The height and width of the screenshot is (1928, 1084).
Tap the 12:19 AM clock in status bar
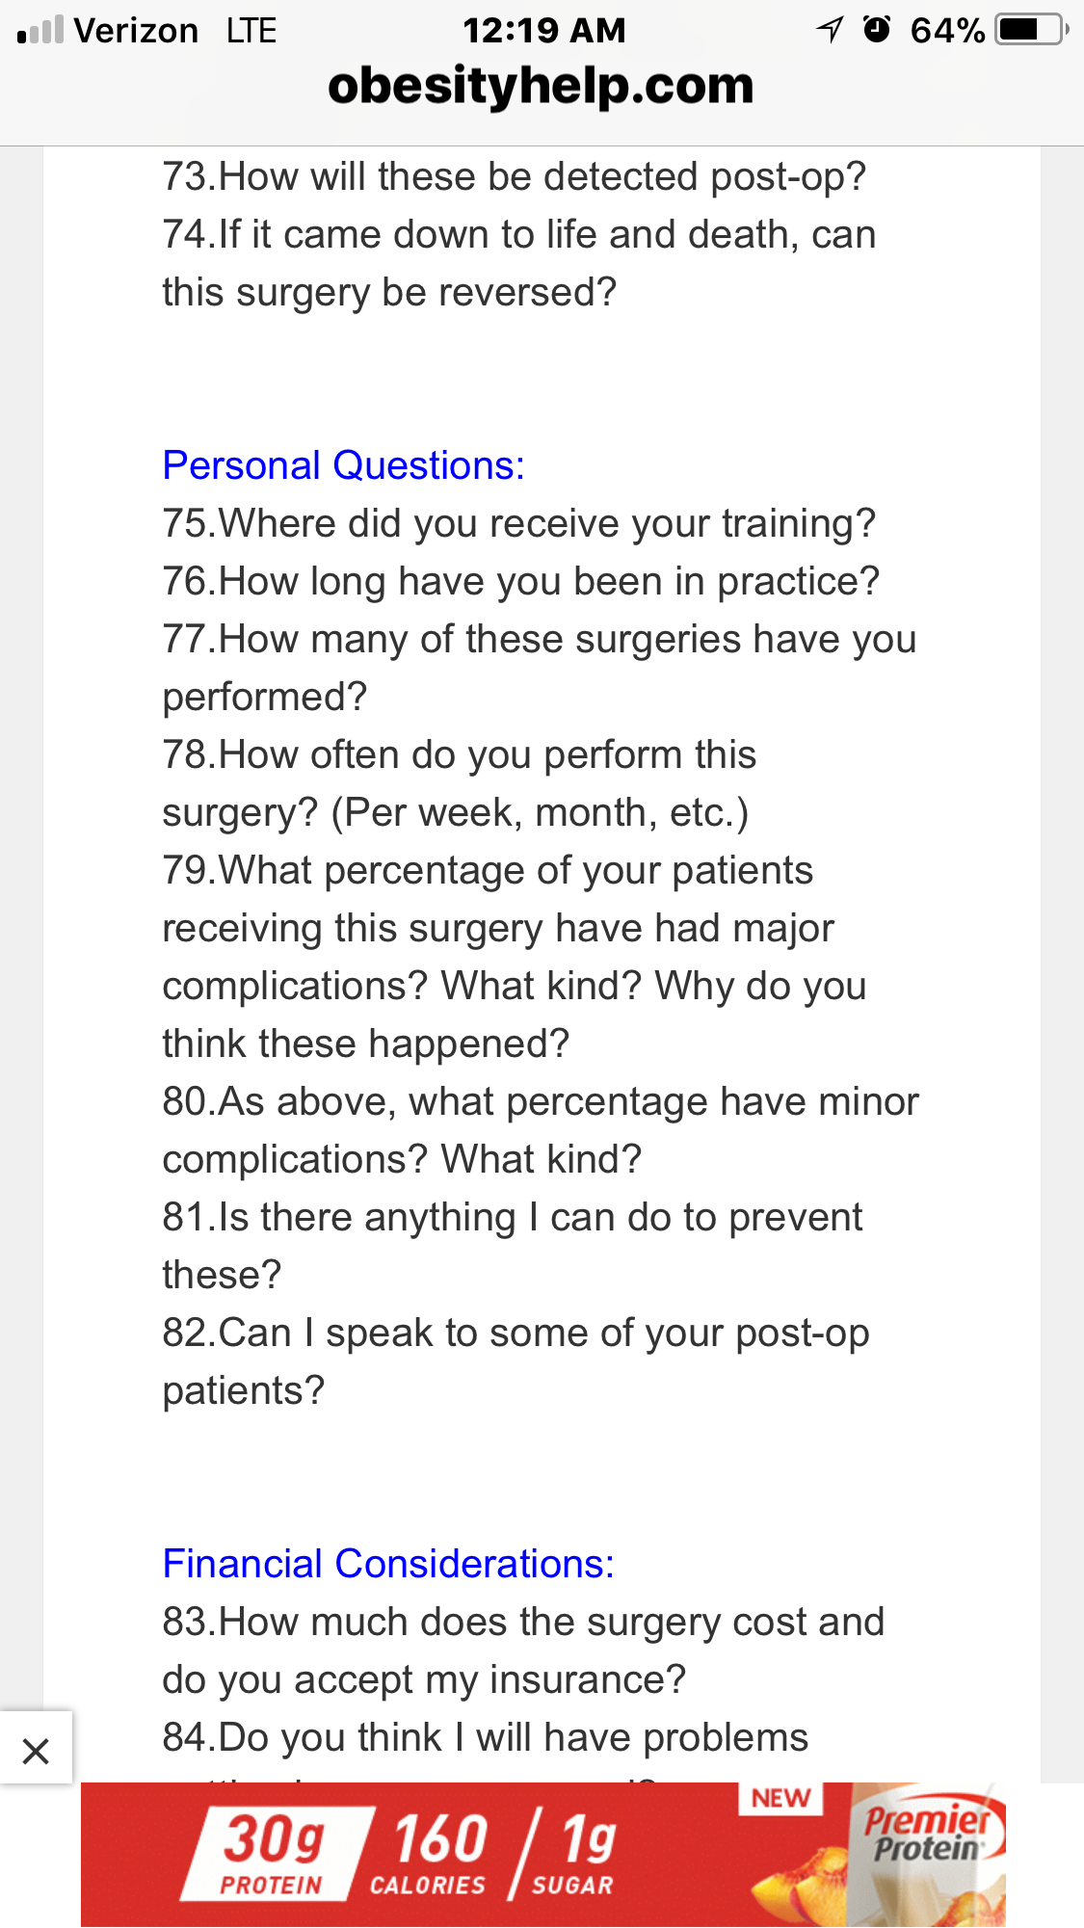[x=543, y=30]
